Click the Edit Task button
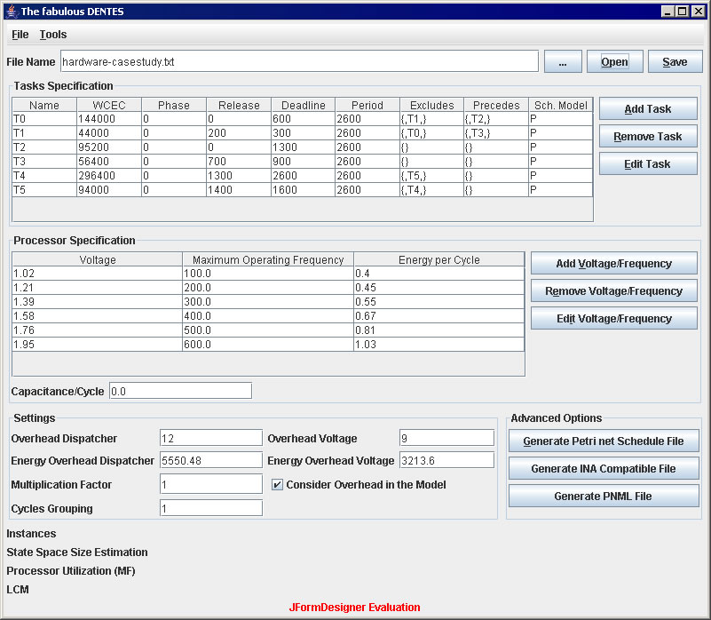Viewport: 711px width, 620px height. click(648, 163)
